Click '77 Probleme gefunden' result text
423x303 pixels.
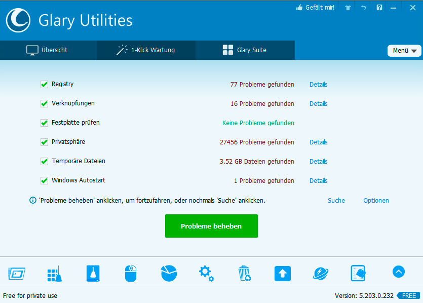(x=262, y=85)
